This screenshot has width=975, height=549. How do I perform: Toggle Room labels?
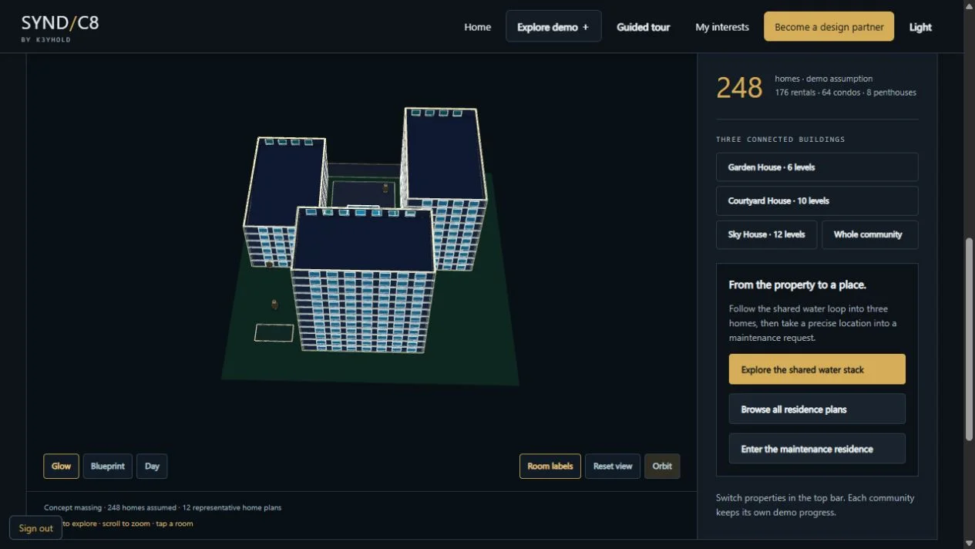(550, 466)
